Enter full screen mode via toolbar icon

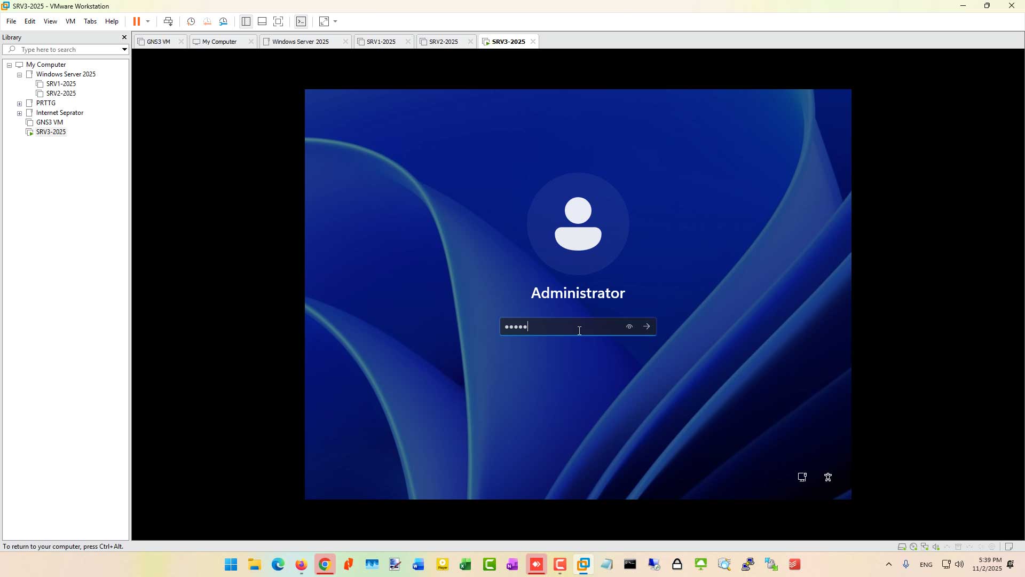pyautogui.click(x=278, y=21)
